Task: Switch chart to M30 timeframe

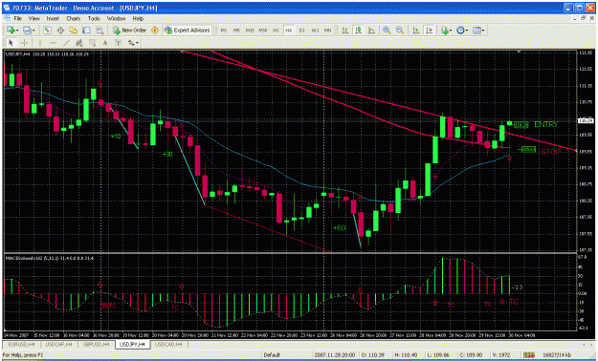Action: 263,31
